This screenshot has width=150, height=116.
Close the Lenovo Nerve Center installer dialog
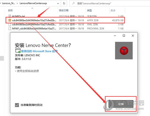133,36
